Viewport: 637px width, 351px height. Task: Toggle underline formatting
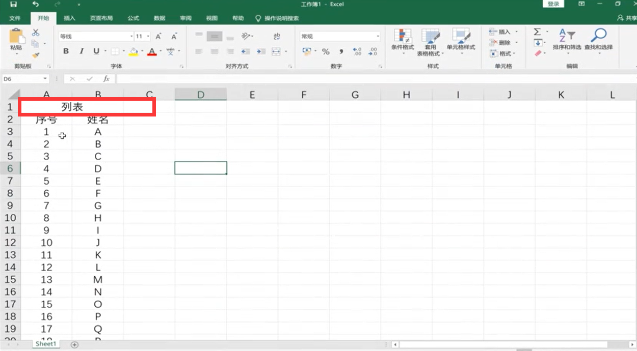pos(96,51)
